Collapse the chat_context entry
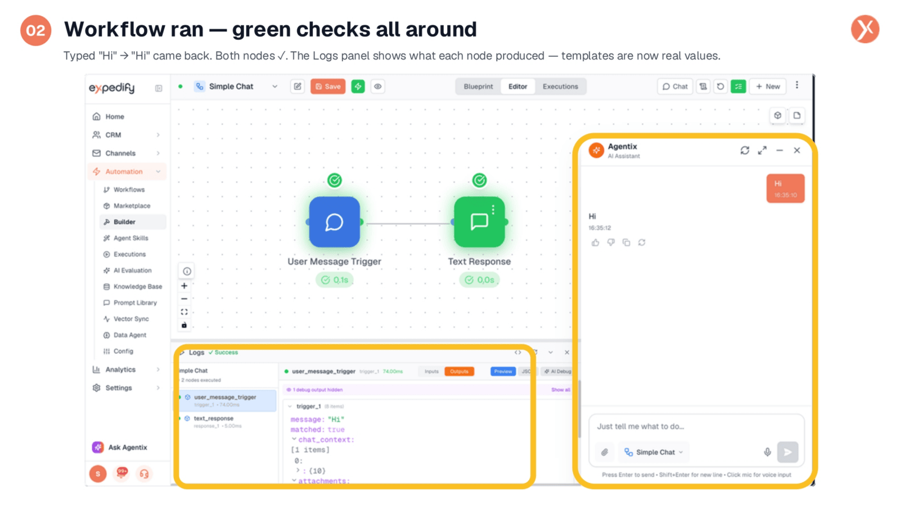Viewport: 900px width, 506px height. [294, 439]
